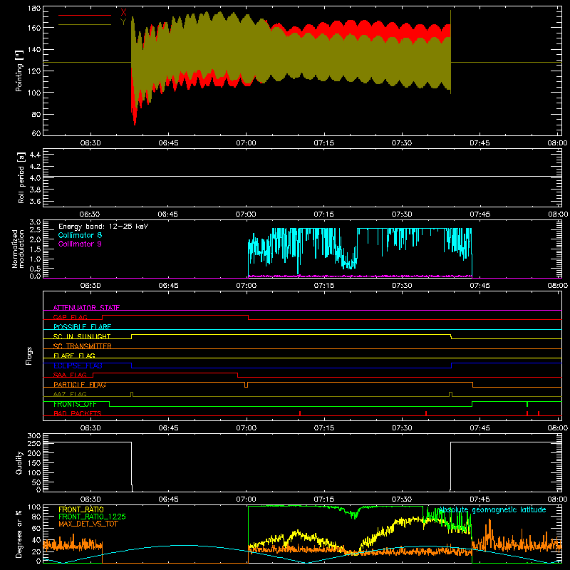Click the green FRONT_RATIO_1225 legend entry

tap(92, 517)
